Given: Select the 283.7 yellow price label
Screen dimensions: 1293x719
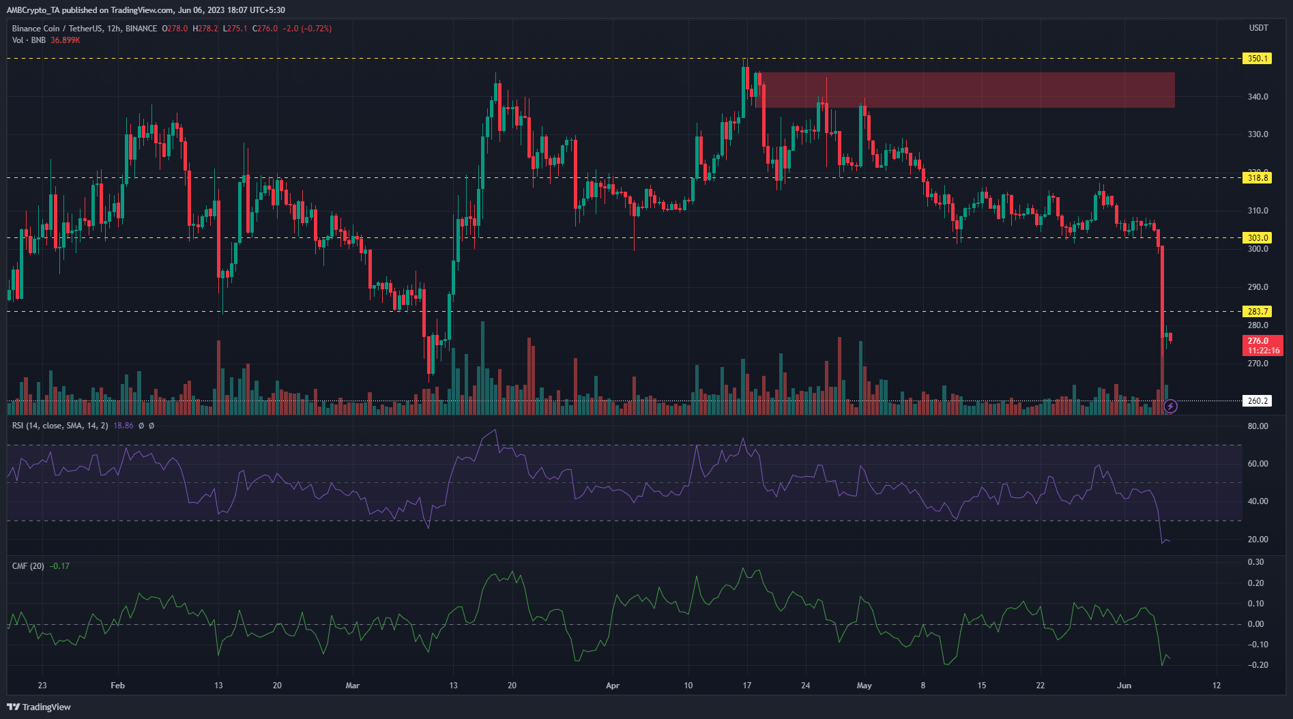Looking at the screenshot, I should [x=1258, y=312].
